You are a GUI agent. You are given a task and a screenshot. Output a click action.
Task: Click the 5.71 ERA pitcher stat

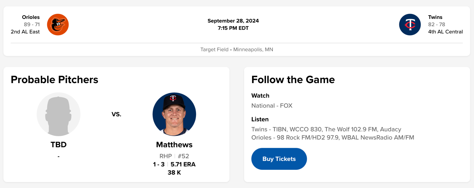pyautogui.click(x=183, y=164)
